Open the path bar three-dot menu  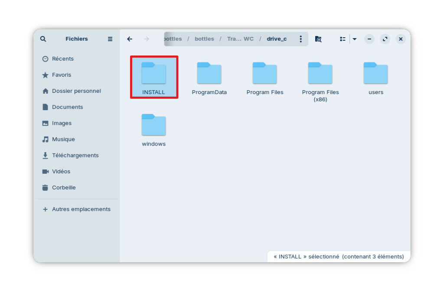(x=300, y=39)
